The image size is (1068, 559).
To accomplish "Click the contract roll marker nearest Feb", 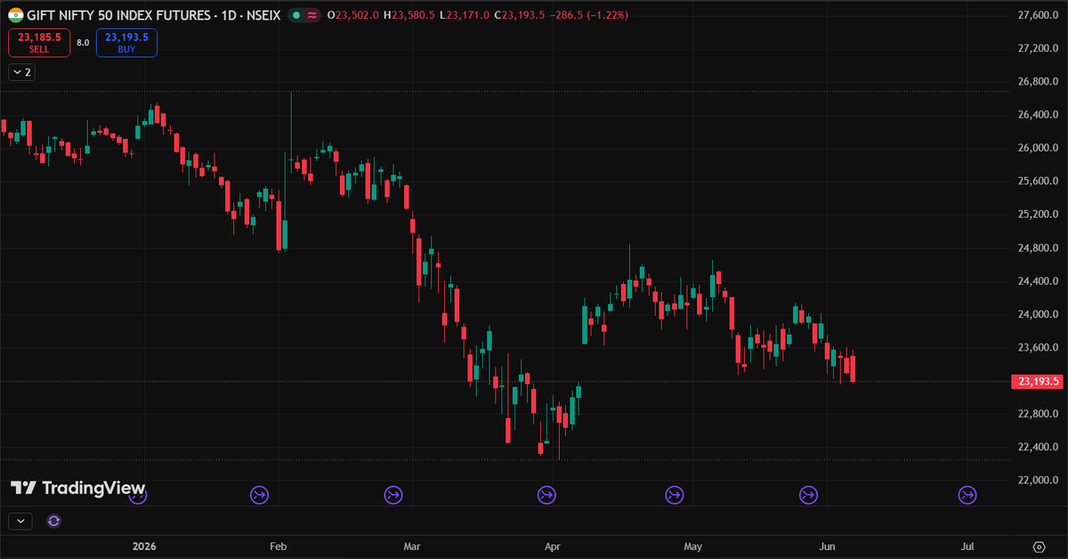I will pos(259,494).
